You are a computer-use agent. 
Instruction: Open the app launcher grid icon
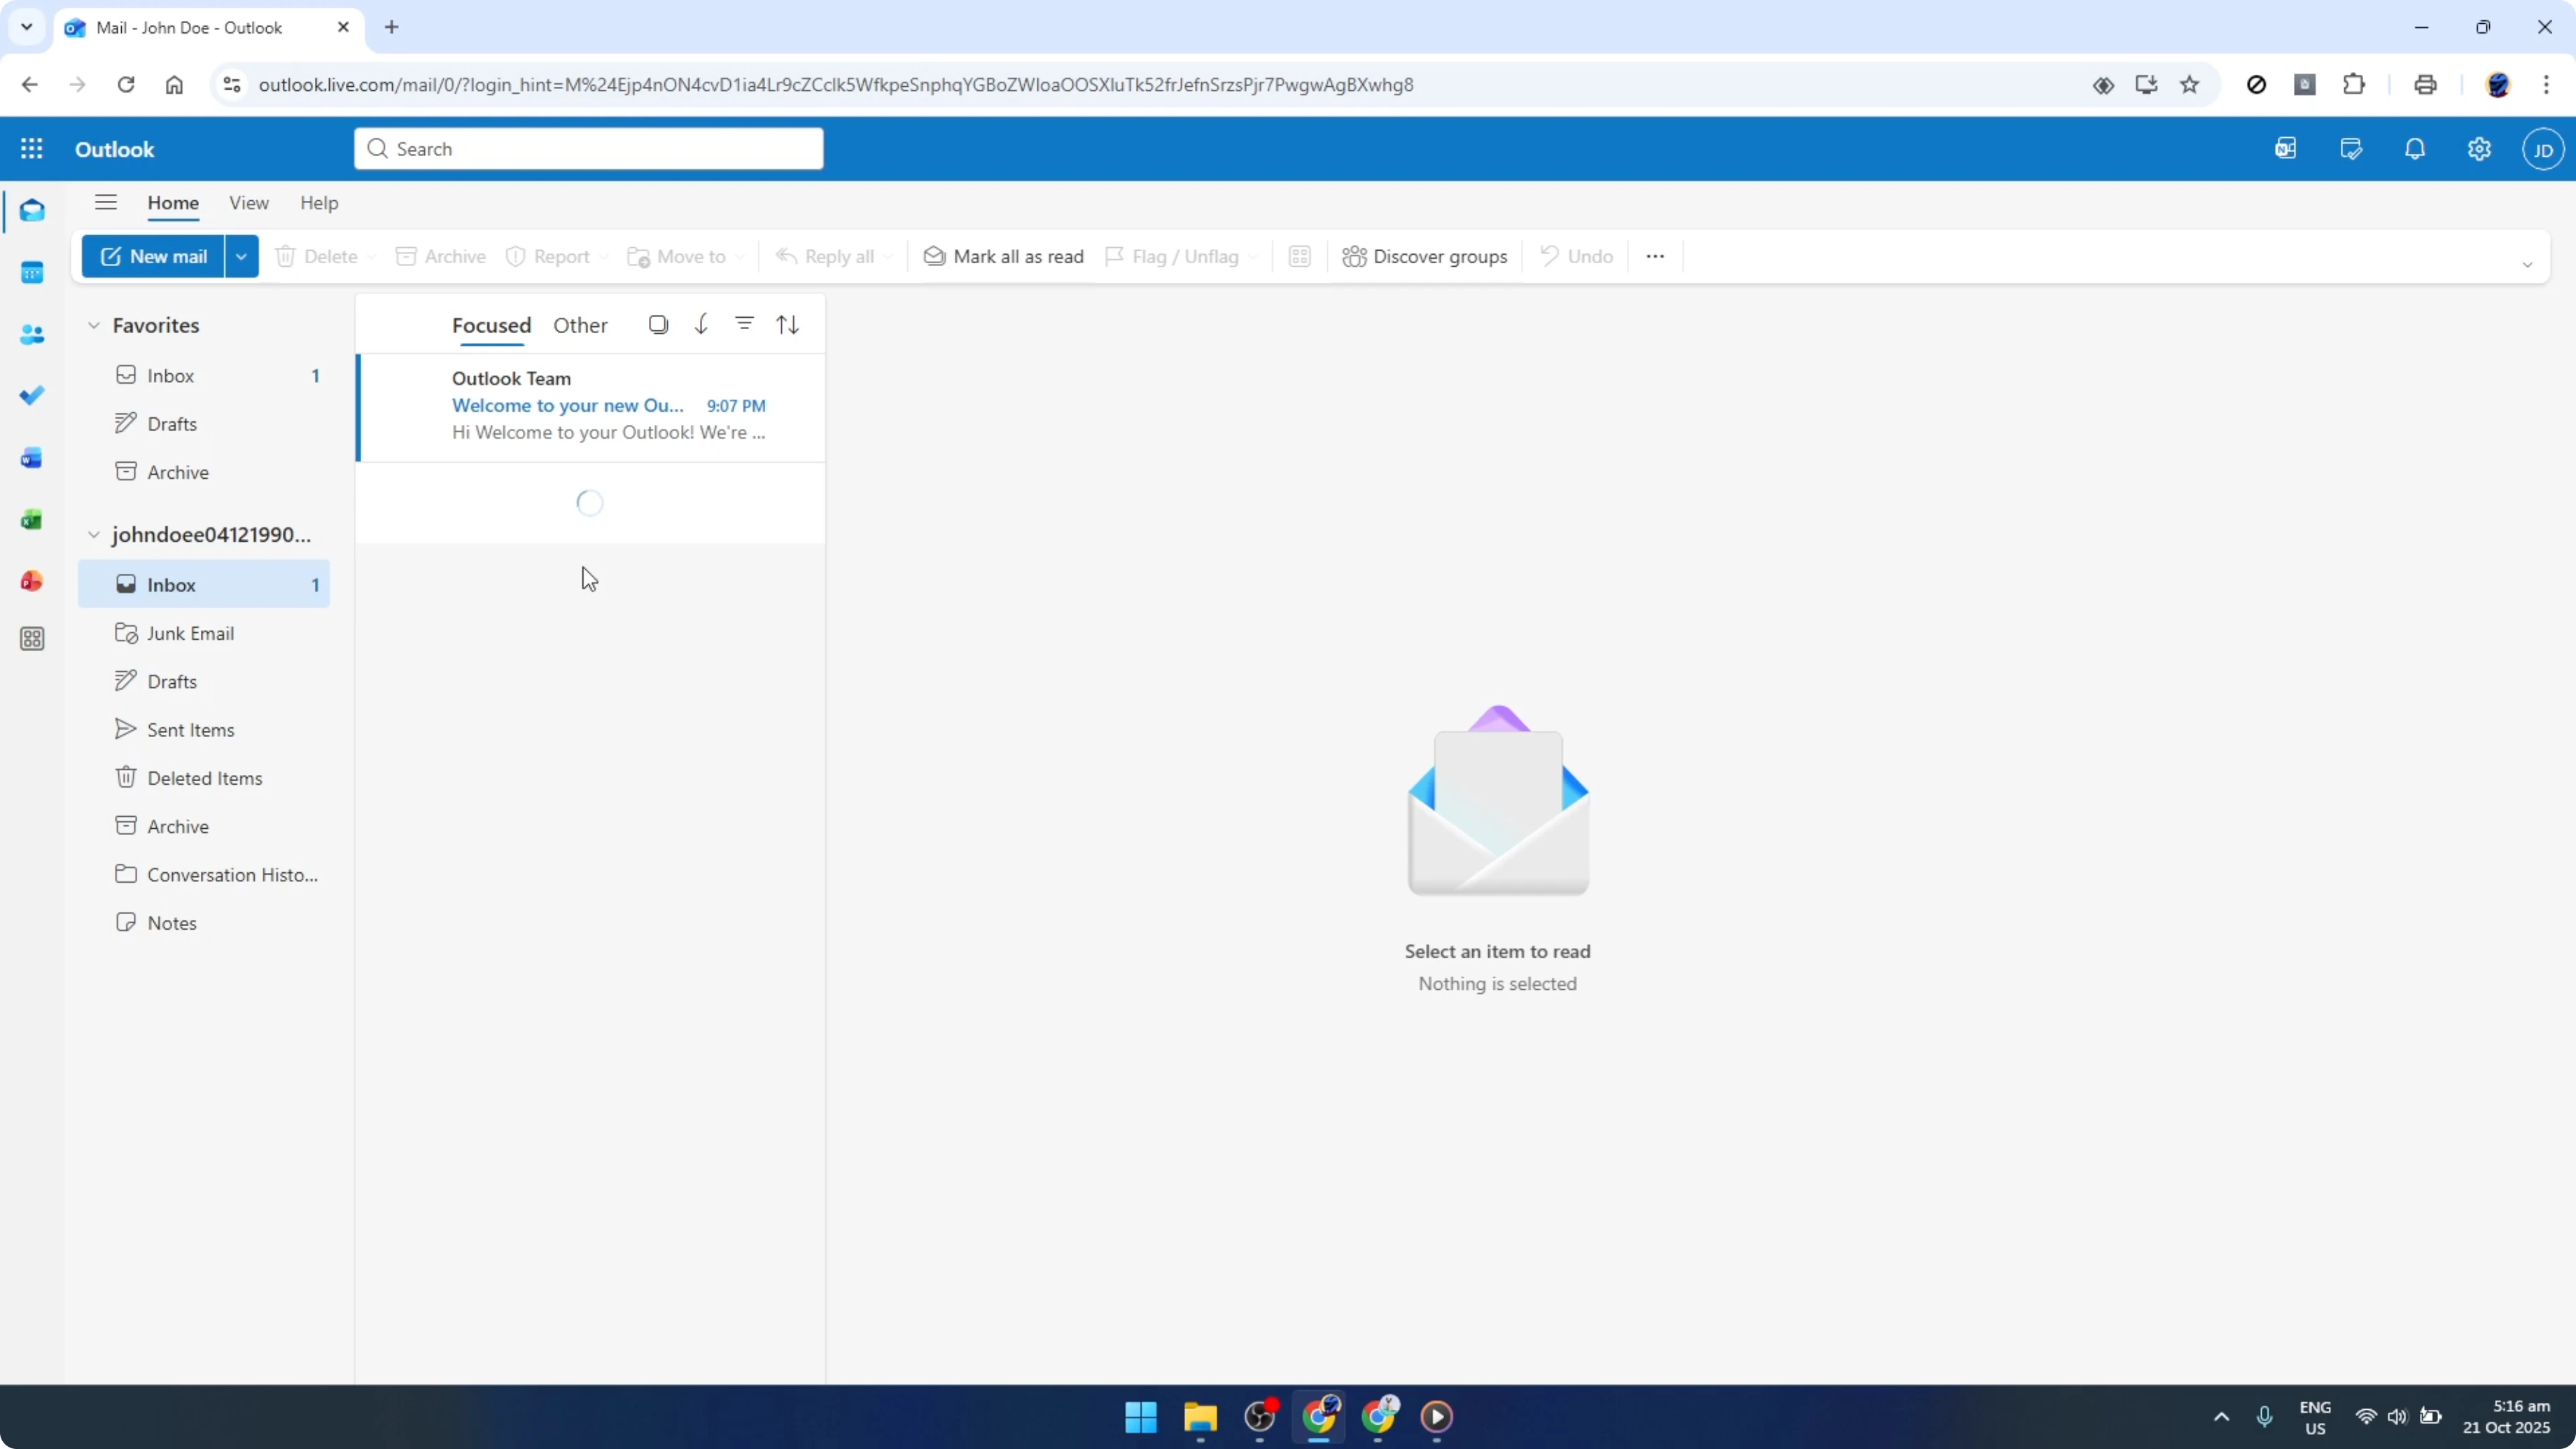pos(31,149)
